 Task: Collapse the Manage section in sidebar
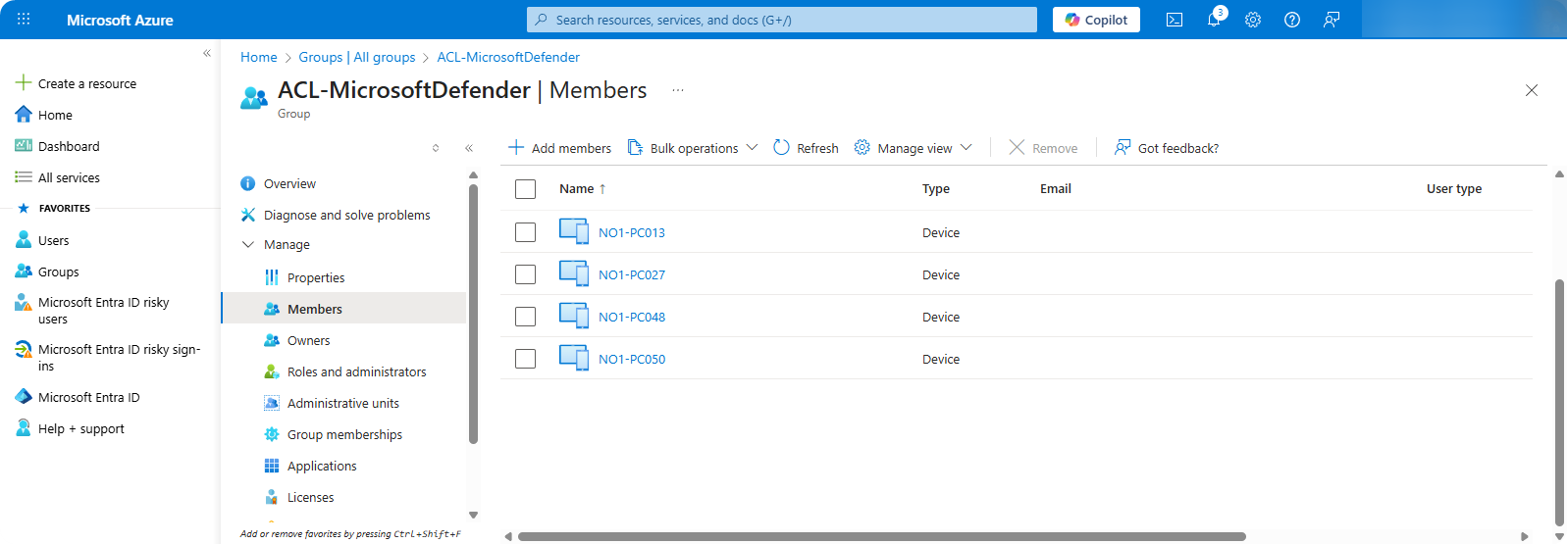point(248,245)
